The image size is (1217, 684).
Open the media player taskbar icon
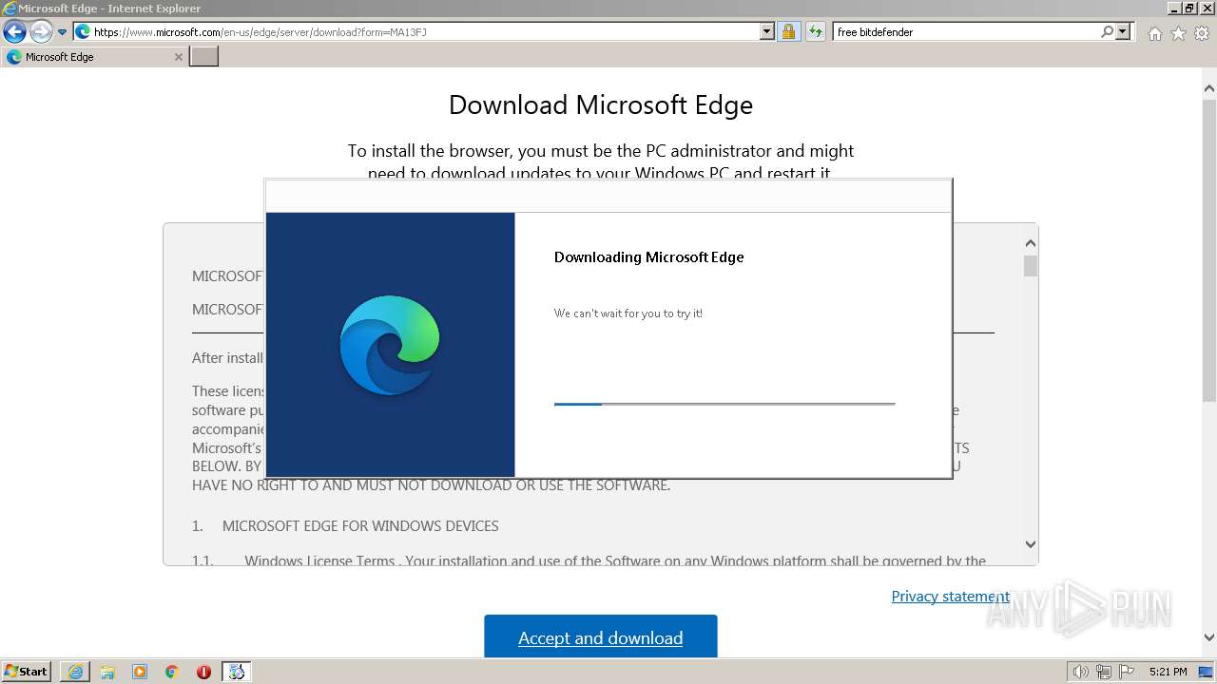click(x=140, y=672)
